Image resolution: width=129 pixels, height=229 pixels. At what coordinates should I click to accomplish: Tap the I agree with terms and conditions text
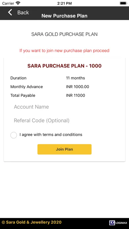tap(51, 135)
